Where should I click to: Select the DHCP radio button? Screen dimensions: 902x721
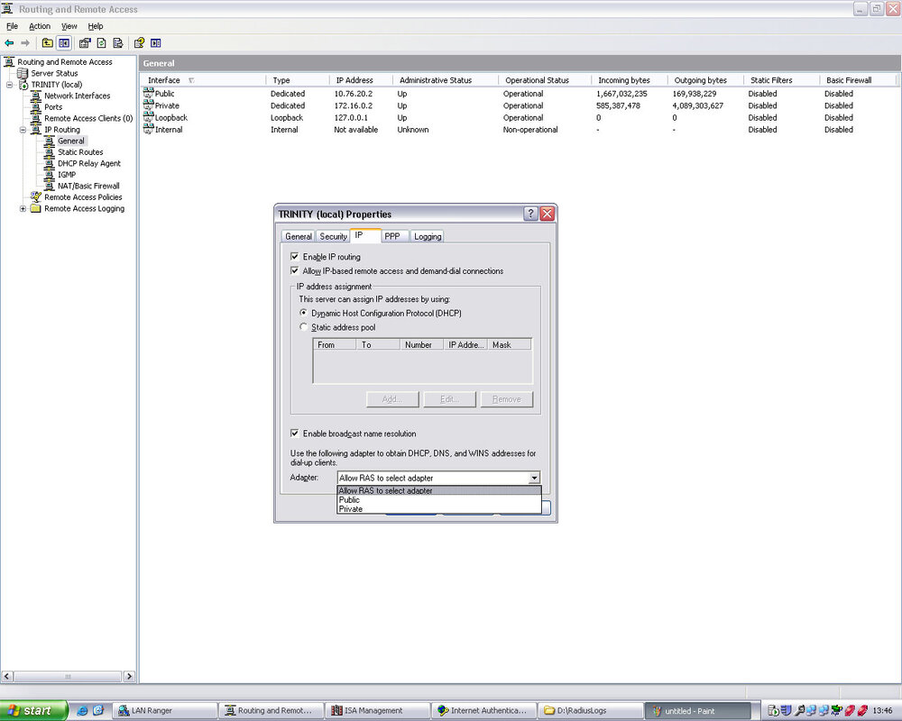(304, 313)
